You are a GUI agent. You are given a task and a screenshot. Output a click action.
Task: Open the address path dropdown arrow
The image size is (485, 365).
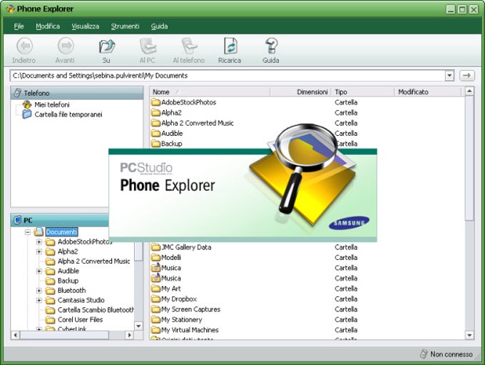(449, 75)
